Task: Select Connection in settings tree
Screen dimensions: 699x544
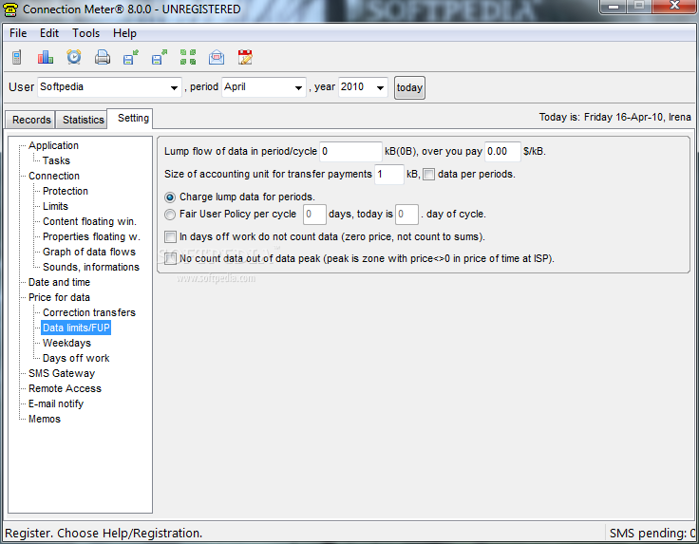Action: point(54,176)
